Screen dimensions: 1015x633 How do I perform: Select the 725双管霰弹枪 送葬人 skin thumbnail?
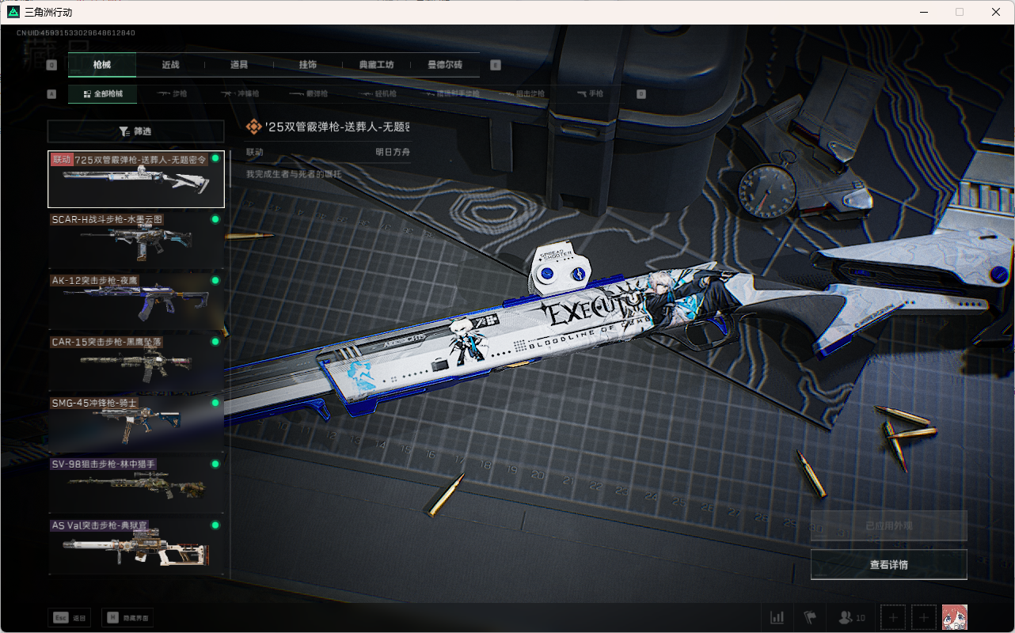pyautogui.click(x=136, y=180)
